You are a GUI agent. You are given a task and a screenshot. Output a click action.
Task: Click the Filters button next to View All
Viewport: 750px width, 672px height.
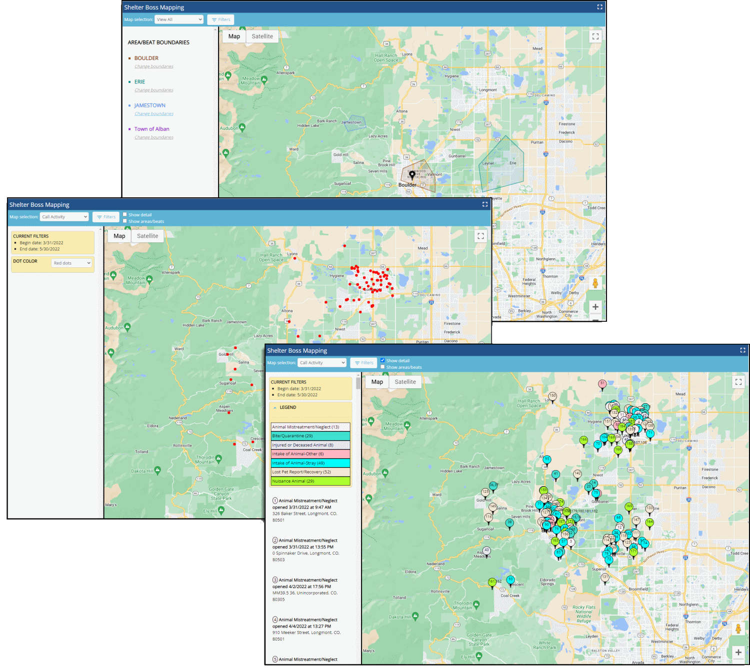coord(220,19)
